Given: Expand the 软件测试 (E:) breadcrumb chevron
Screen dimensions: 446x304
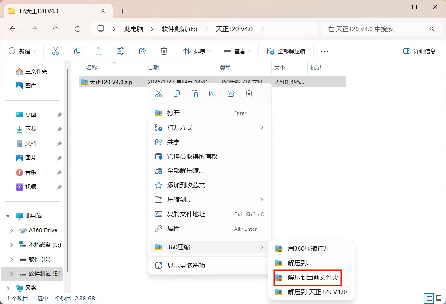Looking at the screenshot, I should click(x=207, y=29).
